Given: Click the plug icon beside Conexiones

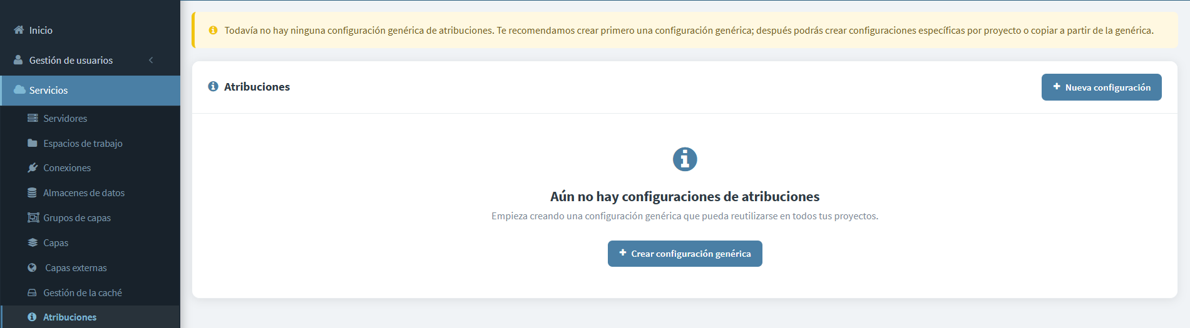Looking at the screenshot, I should tap(33, 167).
